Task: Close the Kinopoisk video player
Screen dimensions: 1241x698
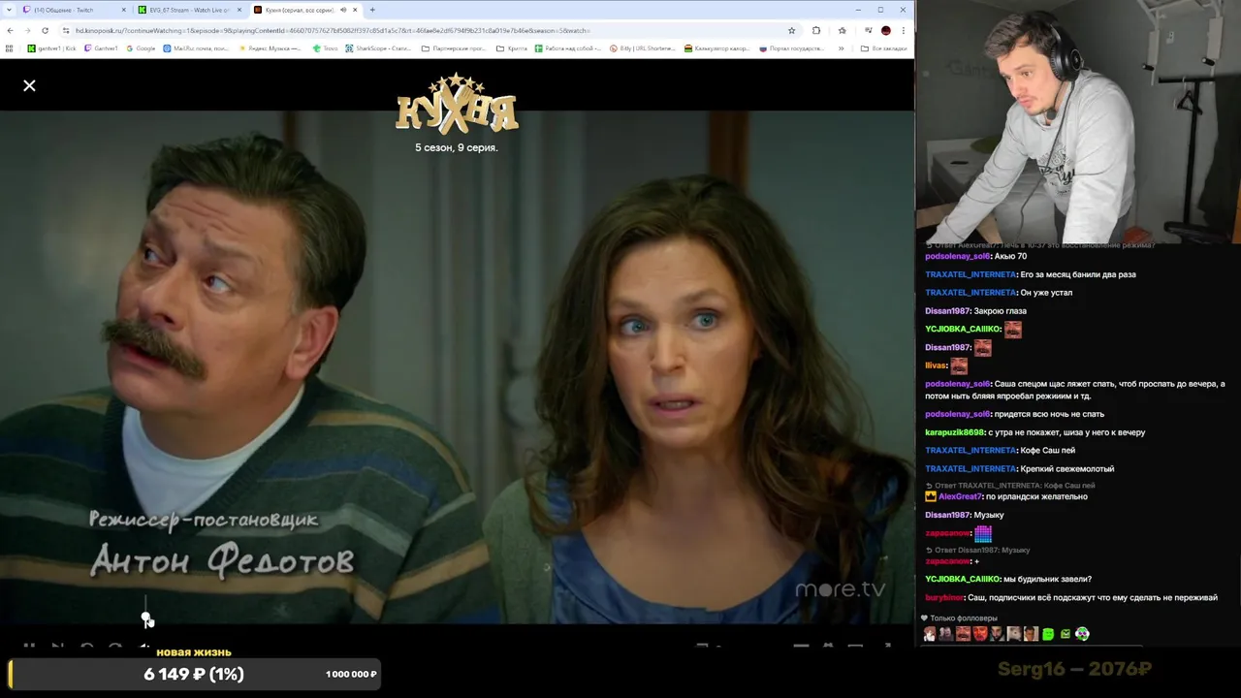Action: 29,85
